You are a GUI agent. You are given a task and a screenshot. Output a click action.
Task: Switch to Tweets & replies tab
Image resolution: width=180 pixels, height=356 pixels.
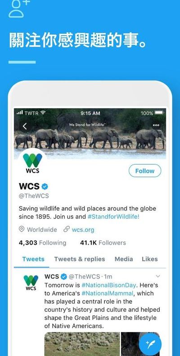click(x=80, y=259)
